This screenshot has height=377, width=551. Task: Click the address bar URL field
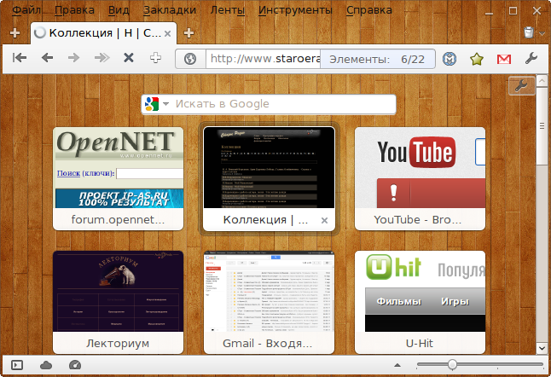pos(264,59)
